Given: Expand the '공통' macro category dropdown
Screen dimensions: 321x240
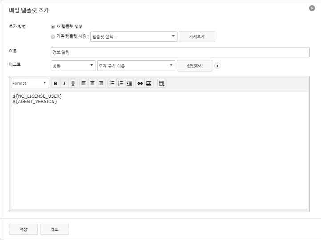Looking at the screenshot, I should 73,66.
